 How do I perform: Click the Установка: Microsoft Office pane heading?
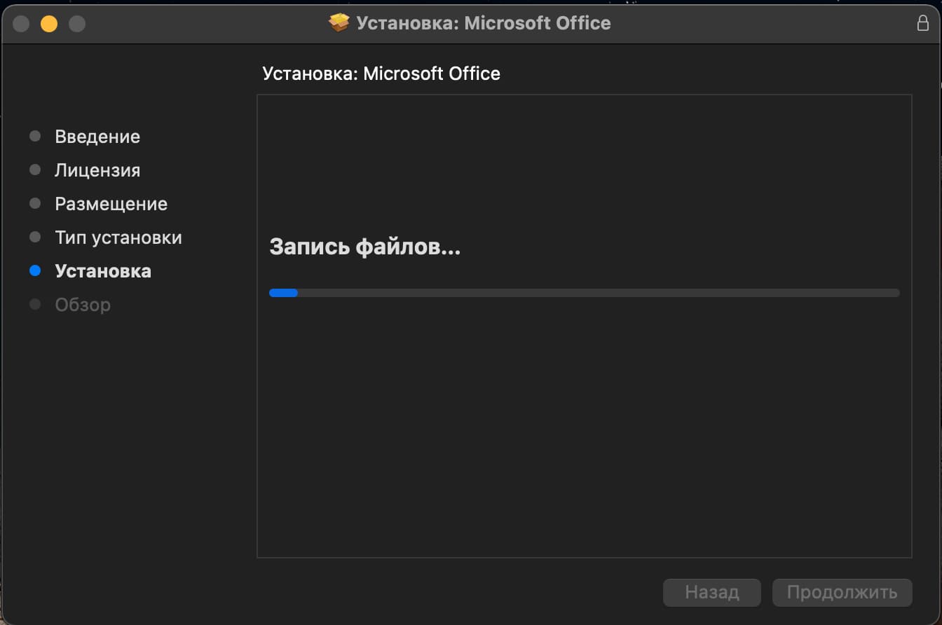click(381, 74)
